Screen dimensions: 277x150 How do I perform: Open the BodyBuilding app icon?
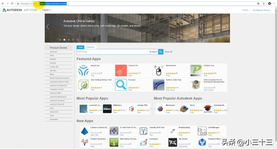tap(172, 131)
